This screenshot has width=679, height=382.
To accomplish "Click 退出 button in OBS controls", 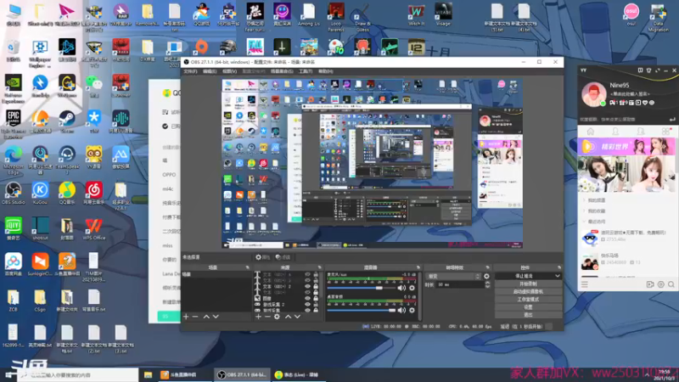I will [x=528, y=315].
